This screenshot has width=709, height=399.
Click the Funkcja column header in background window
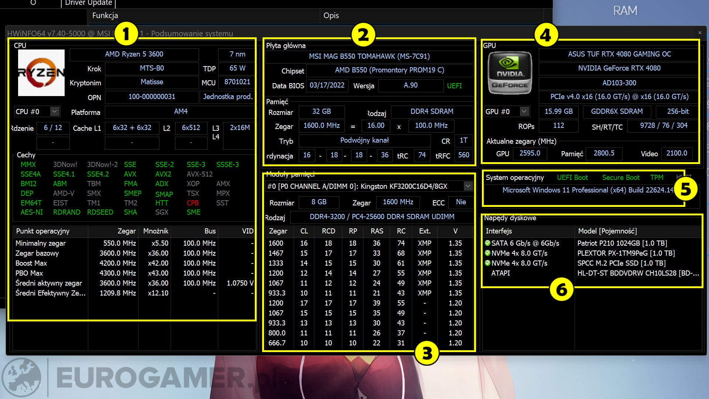coord(204,16)
